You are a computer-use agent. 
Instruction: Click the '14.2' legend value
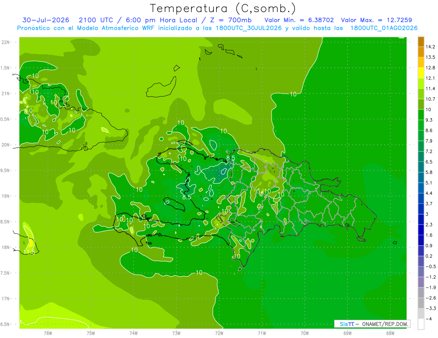coord(430,47)
